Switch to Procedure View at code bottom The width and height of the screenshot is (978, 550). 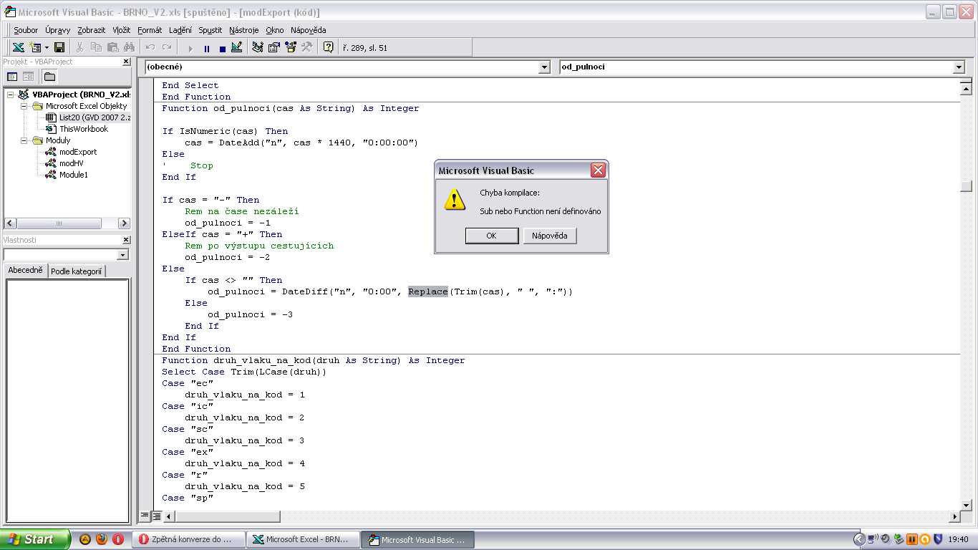click(145, 516)
